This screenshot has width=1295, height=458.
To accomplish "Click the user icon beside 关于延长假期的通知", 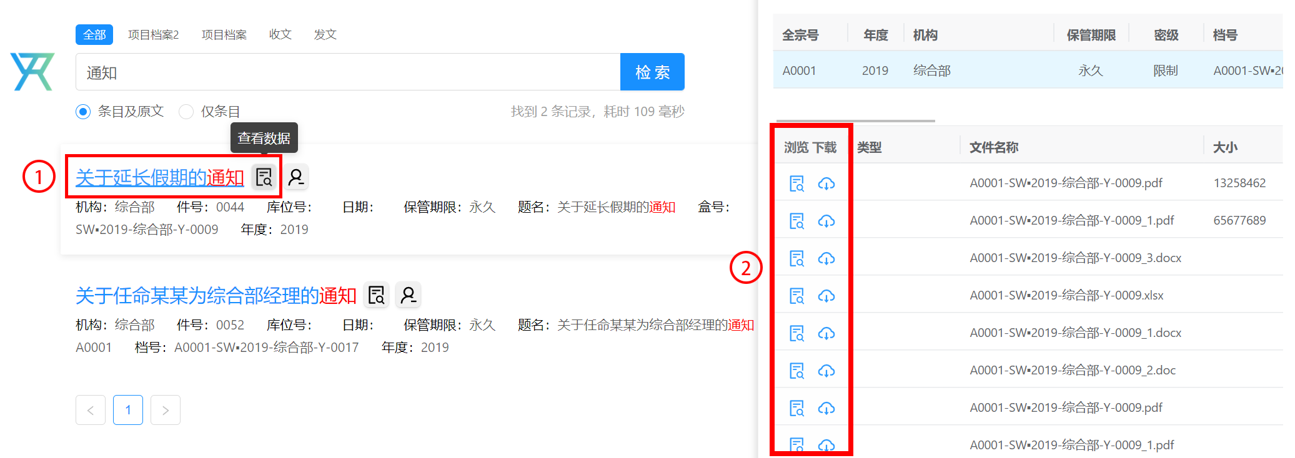I will 296,177.
